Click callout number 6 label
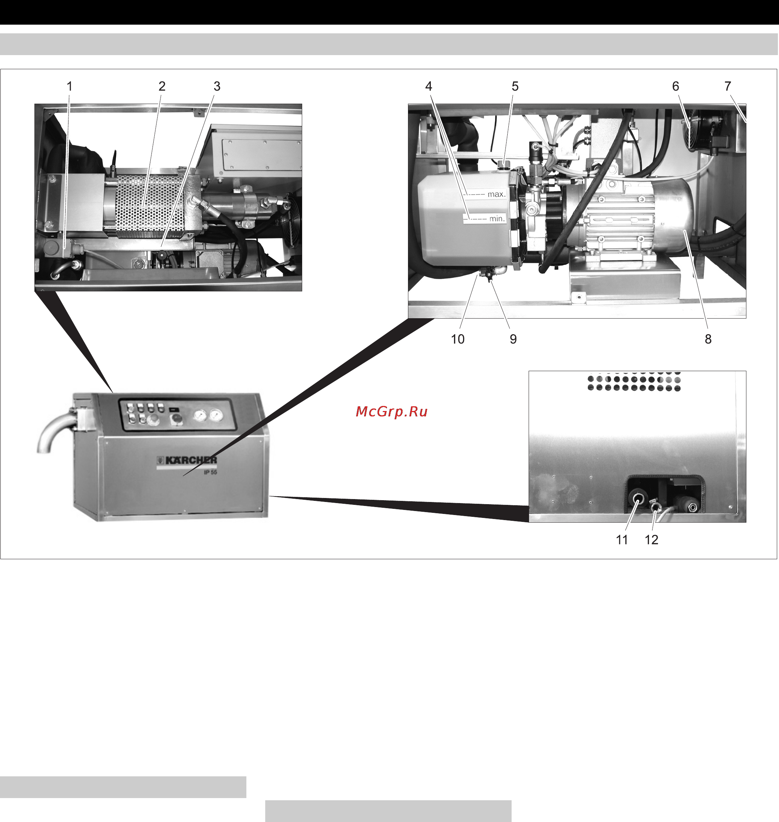This screenshot has height=822, width=779. tap(676, 86)
